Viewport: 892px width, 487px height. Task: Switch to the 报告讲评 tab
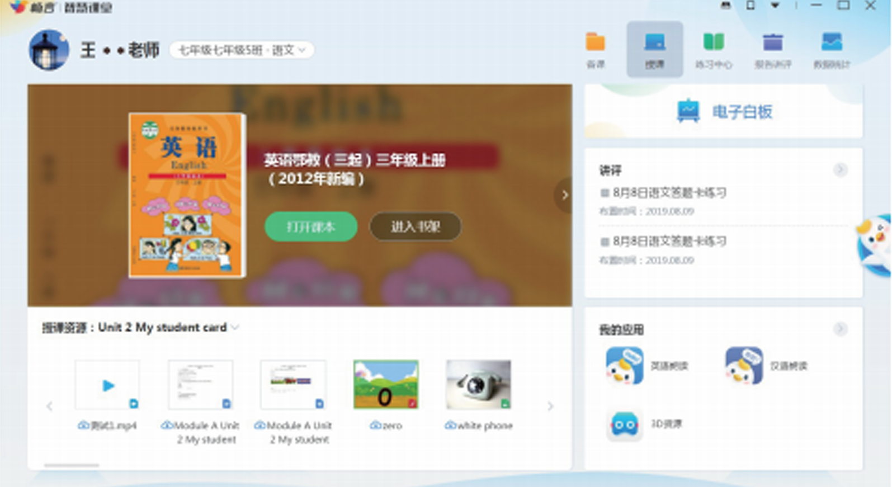pos(772,49)
